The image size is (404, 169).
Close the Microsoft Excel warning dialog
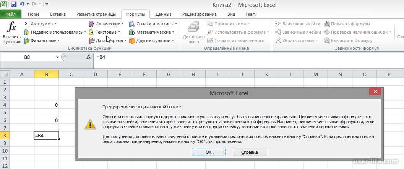[x=375, y=92]
